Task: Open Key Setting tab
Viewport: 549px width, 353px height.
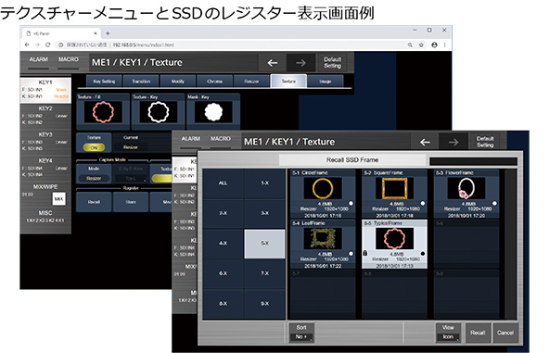Action: (104, 82)
